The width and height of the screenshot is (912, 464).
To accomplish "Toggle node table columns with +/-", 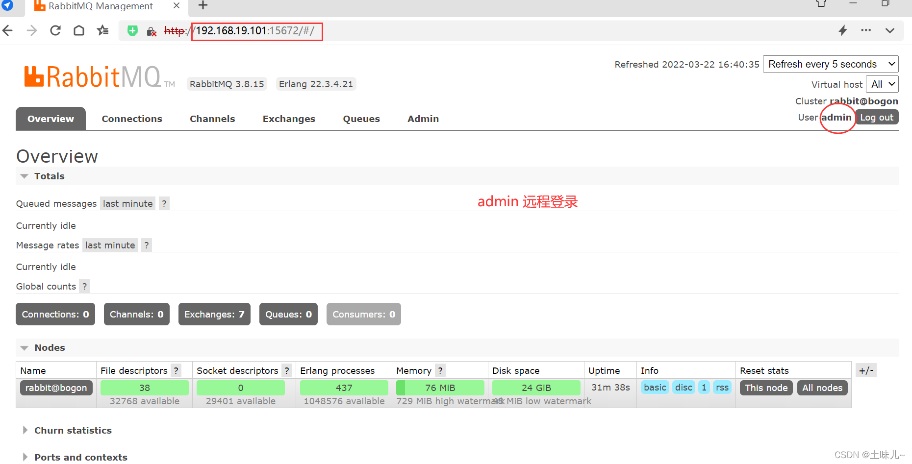I will (x=866, y=370).
